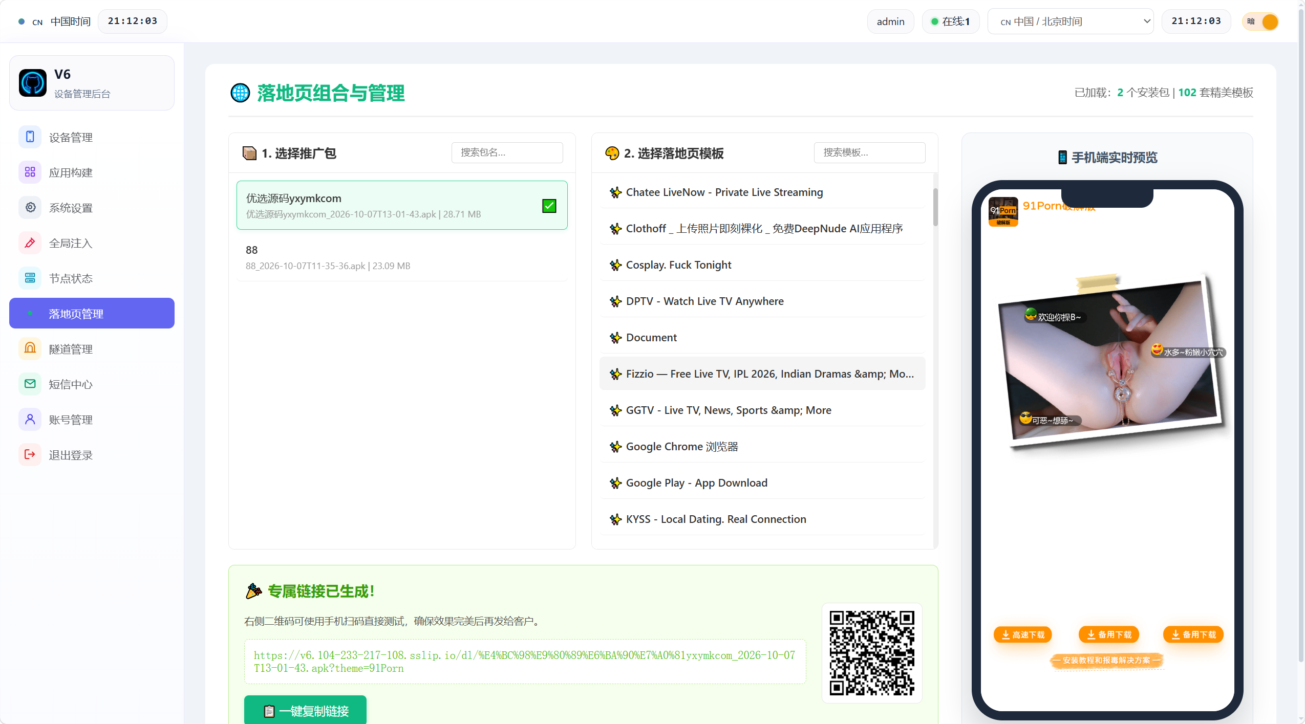Click the 退出登录 logout icon

[30, 454]
